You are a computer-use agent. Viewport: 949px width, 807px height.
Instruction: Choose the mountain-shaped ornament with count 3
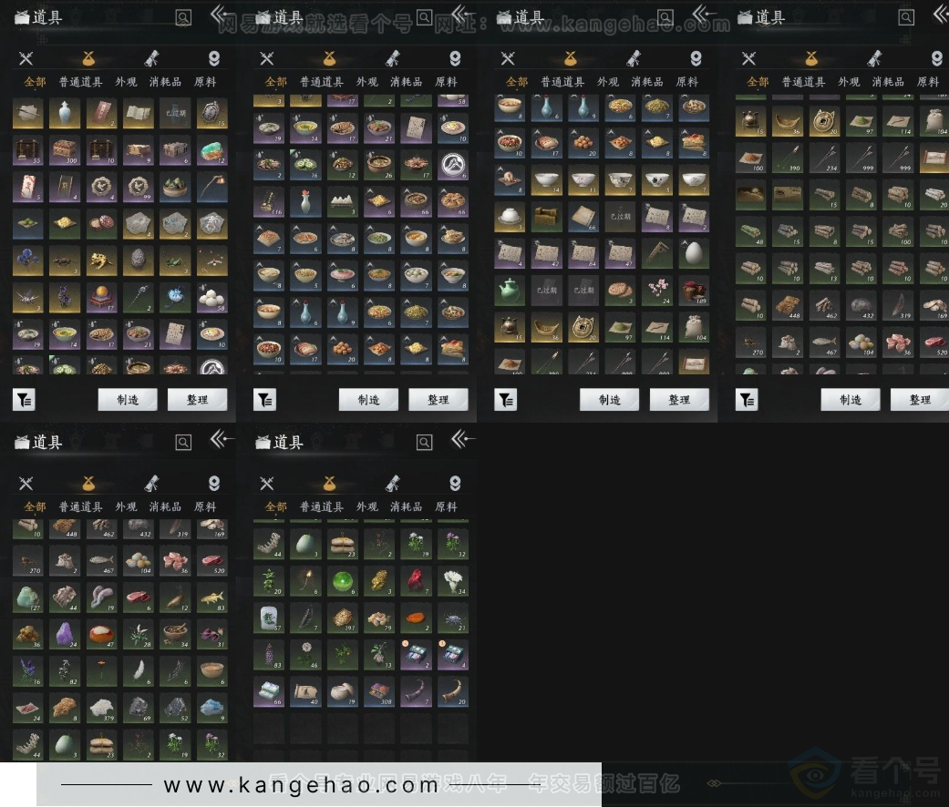coord(343,202)
